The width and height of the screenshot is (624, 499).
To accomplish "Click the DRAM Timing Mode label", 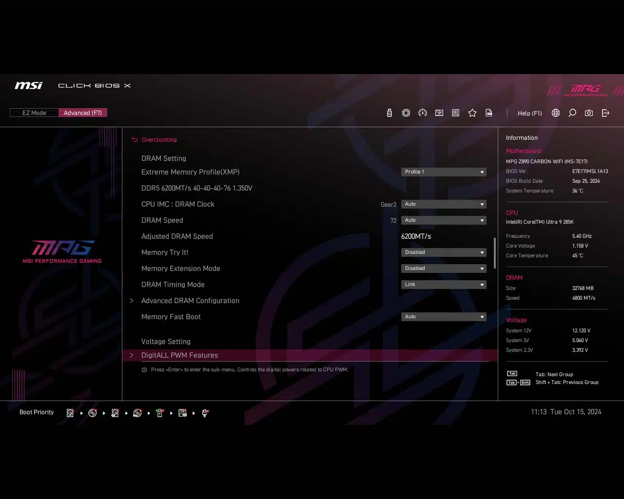I will click(x=173, y=285).
